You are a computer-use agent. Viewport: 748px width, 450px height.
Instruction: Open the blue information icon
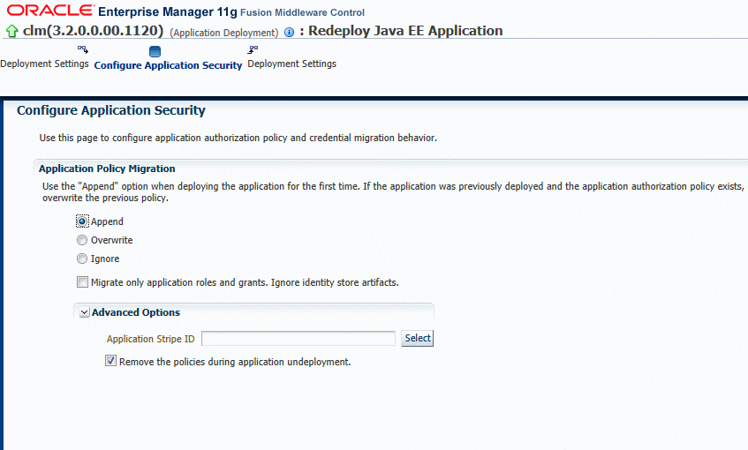tap(289, 32)
